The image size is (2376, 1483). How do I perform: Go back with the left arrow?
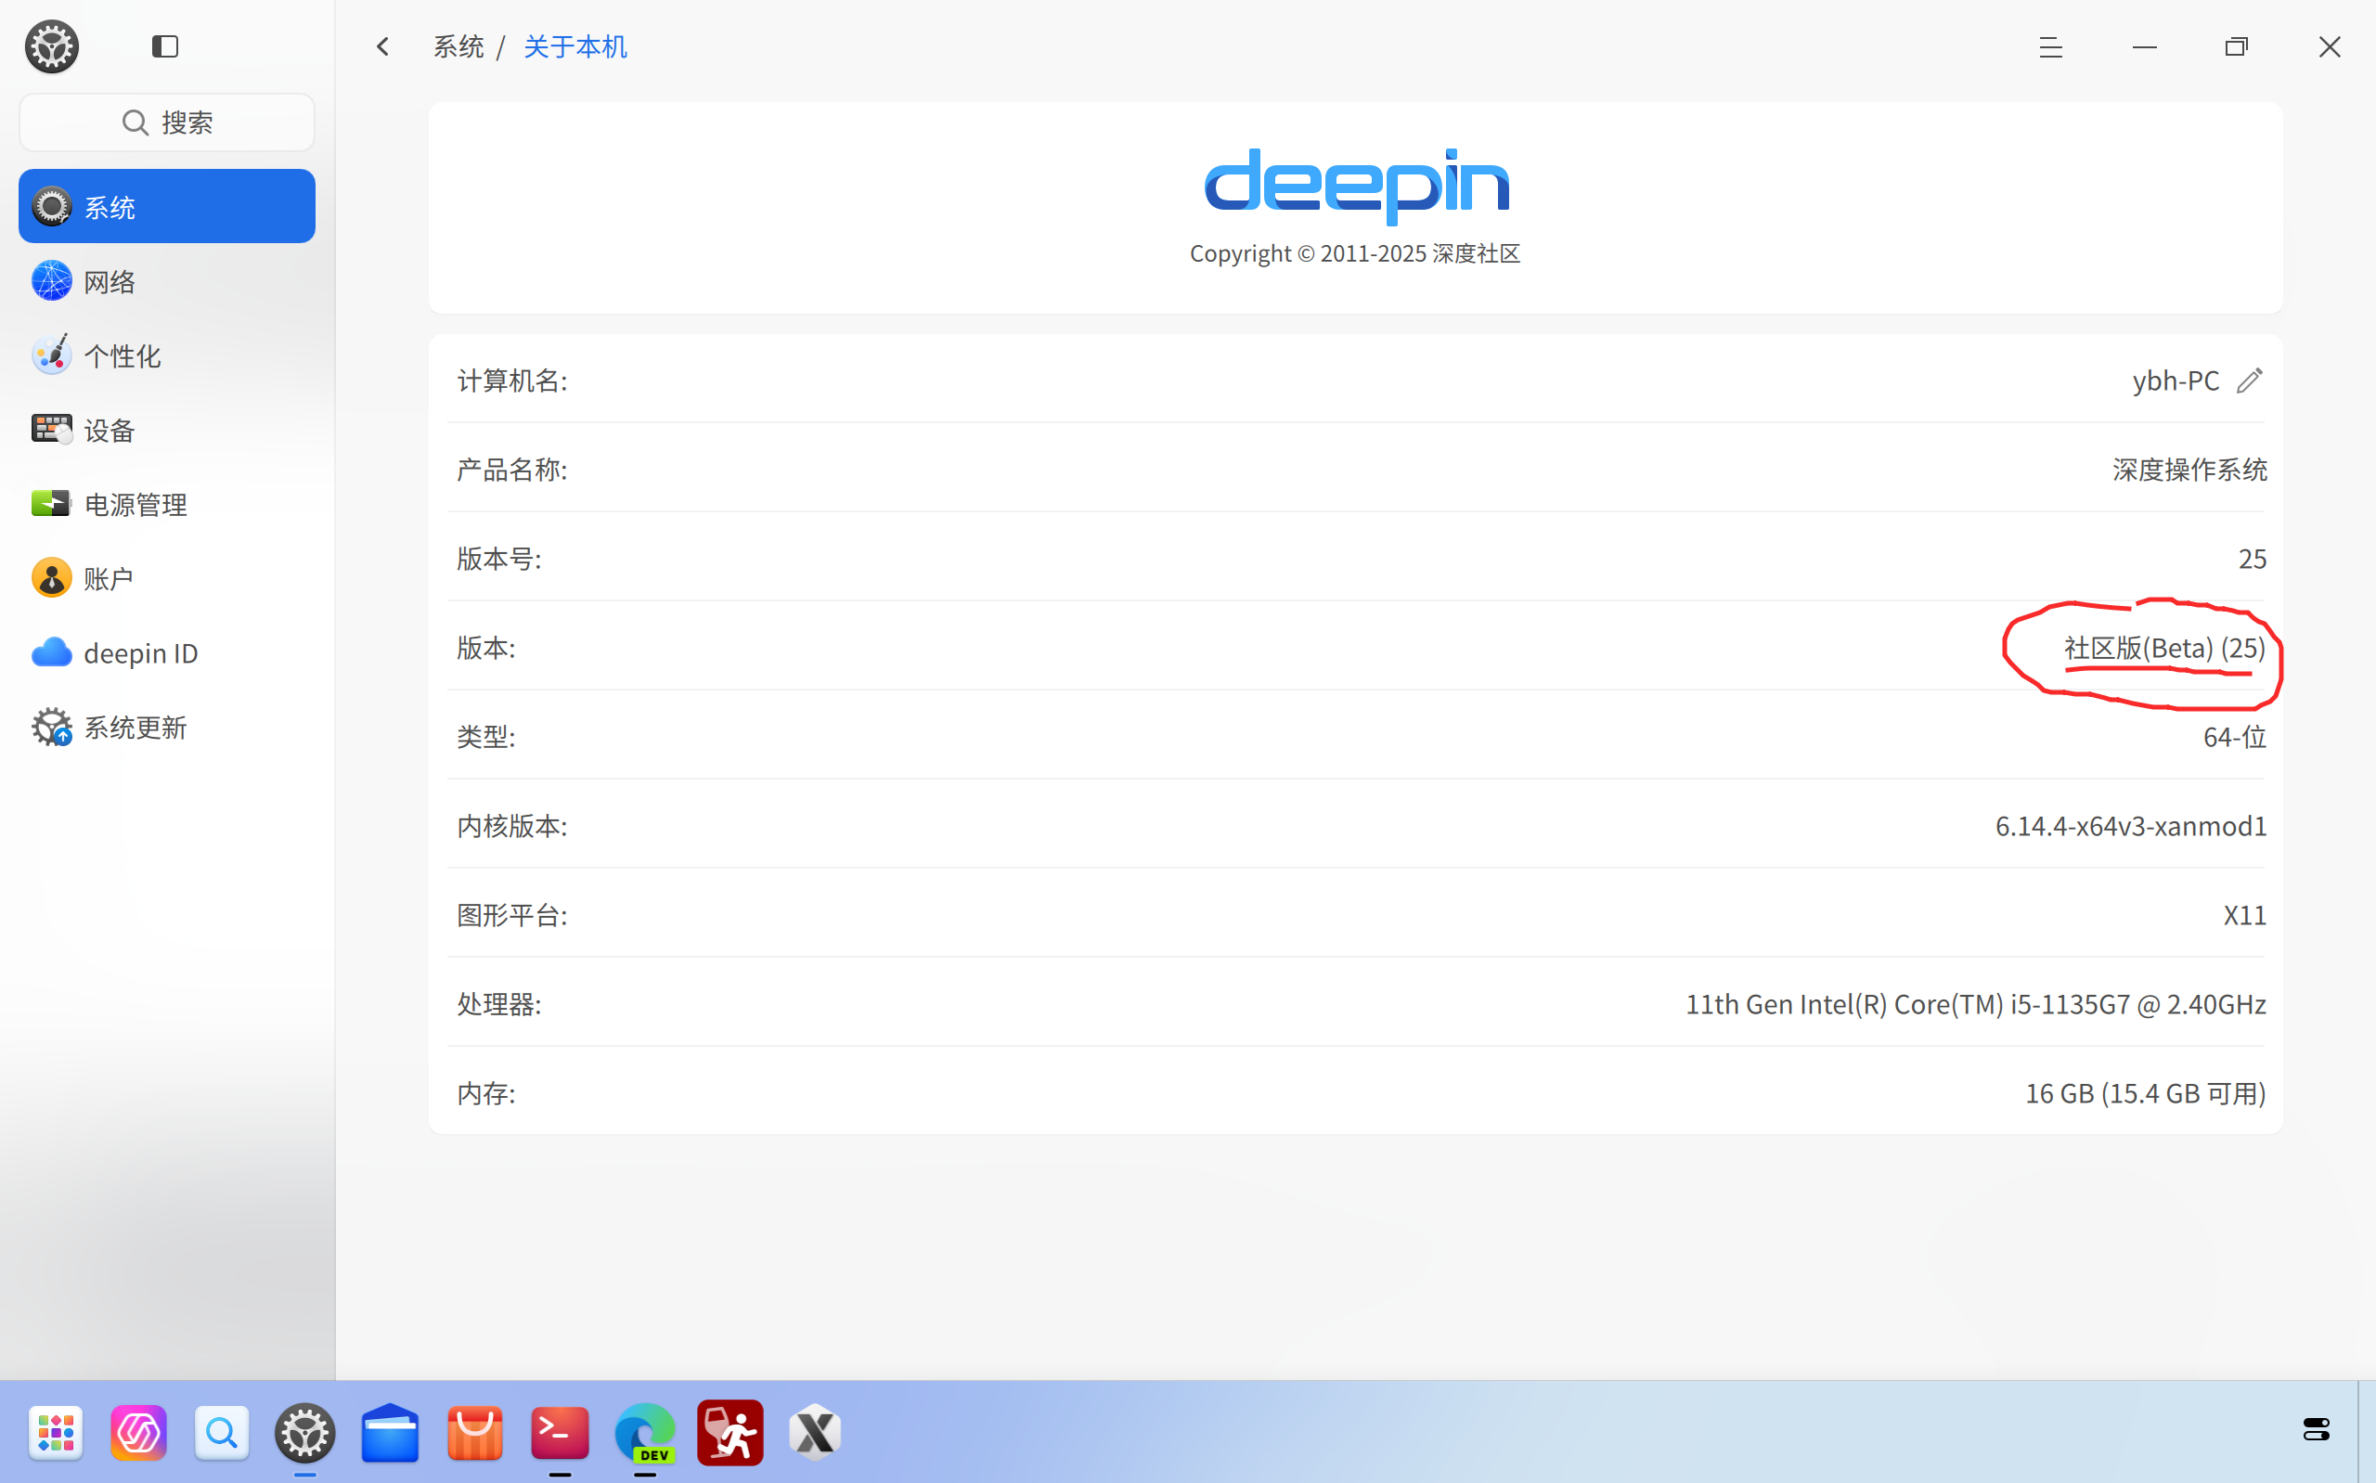pos(382,46)
